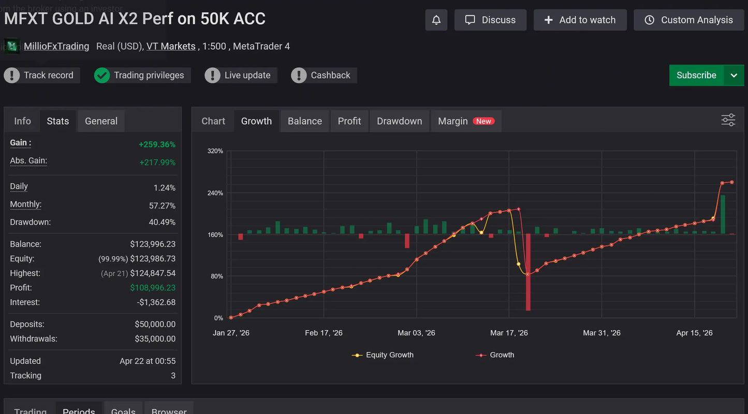Click the Subscribe button
This screenshot has width=748, height=414.
(x=696, y=75)
